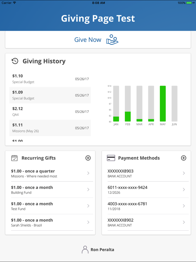
Task: Open card 6011-xxxx-xxxx-9424 details chevron
Action: tap(184, 189)
